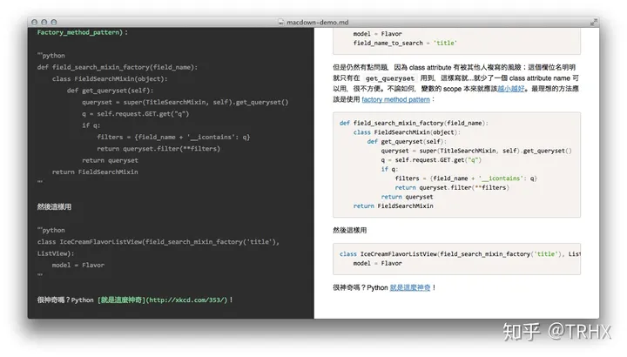
Task: Click the get_queryset inline code in preview
Action: coord(390,78)
